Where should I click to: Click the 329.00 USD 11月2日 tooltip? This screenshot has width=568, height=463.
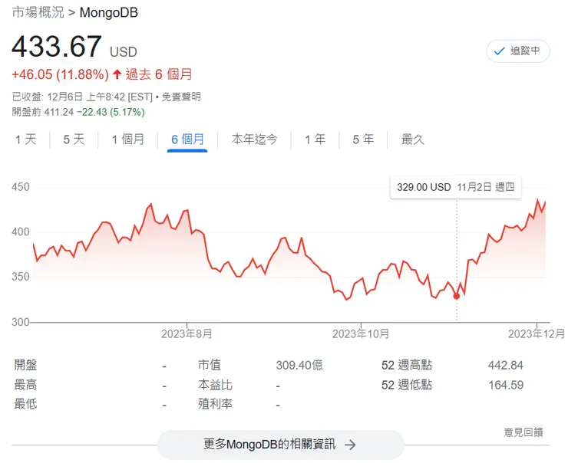[456, 187]
